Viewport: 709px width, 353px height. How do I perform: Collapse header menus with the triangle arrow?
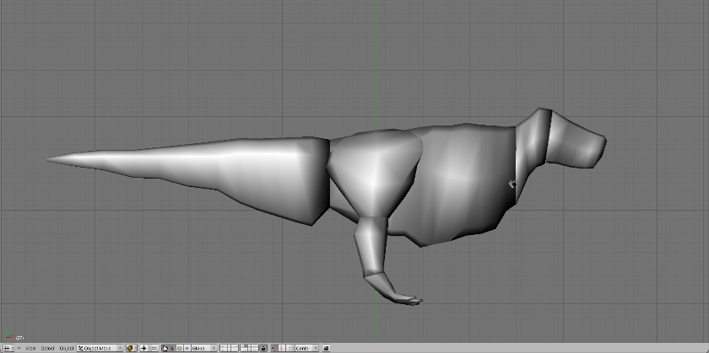tap(19, 348)
